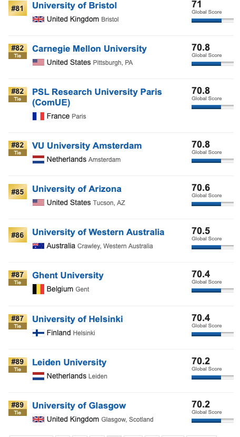Click the #85 rank badge

(x=17, y=192)
